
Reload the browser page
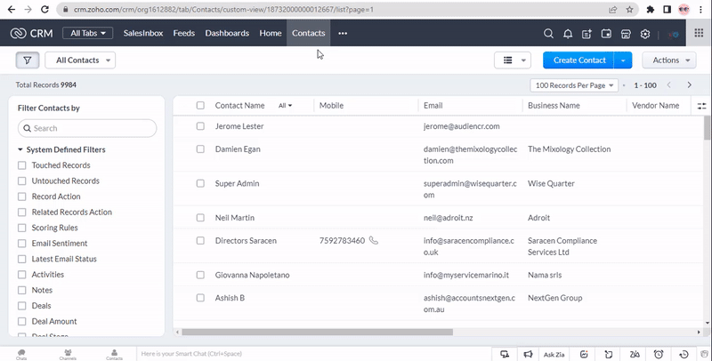[44, 9]
